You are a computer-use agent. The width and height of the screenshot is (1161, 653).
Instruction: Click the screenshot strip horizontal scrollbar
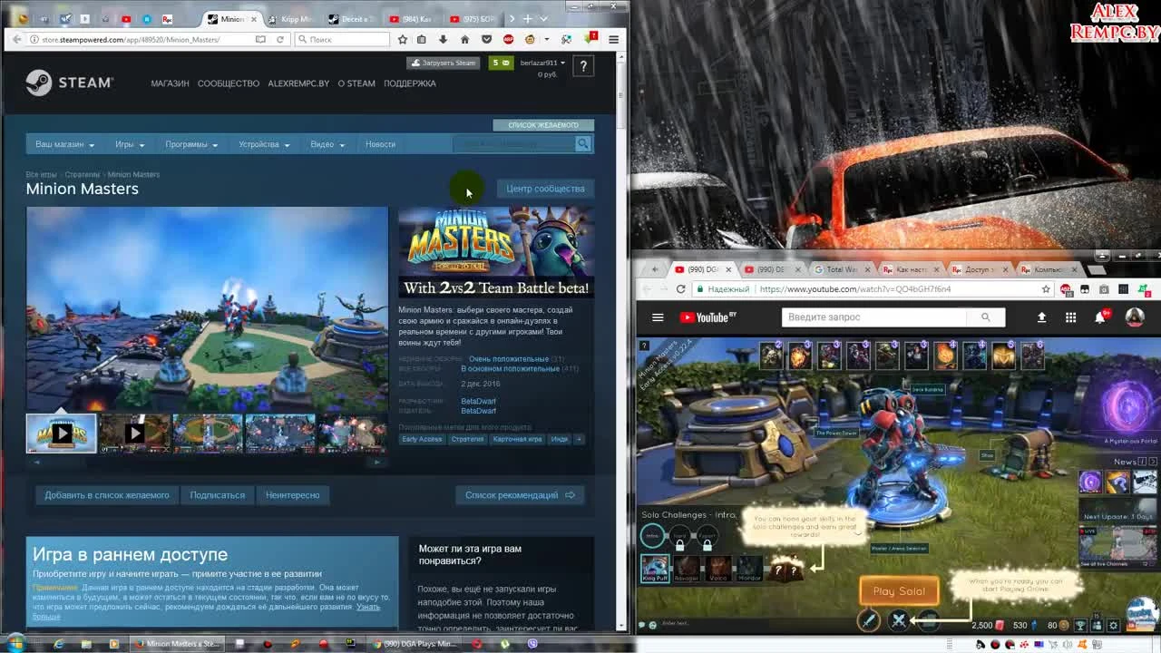click(x=207, y=462)
